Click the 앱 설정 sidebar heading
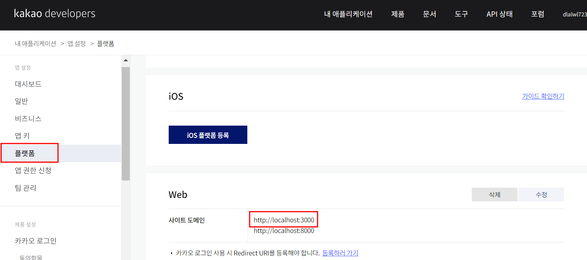Viewport: 587px width, 260px height. coord(23,68)
